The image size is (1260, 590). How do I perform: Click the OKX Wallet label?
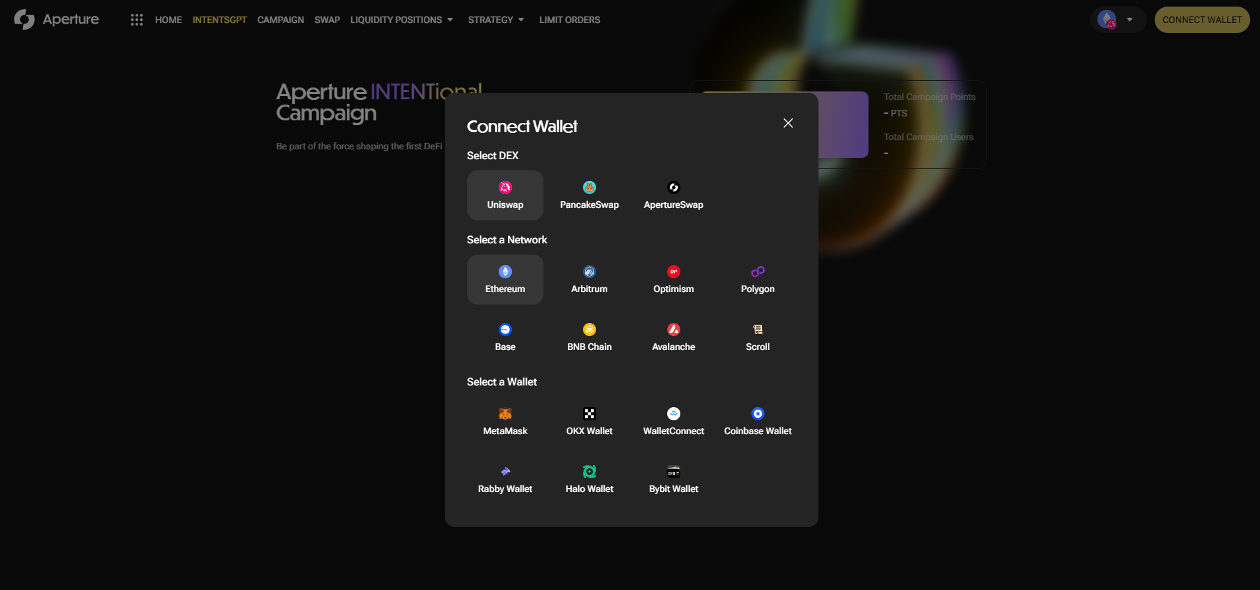click(x=590, y=431)
